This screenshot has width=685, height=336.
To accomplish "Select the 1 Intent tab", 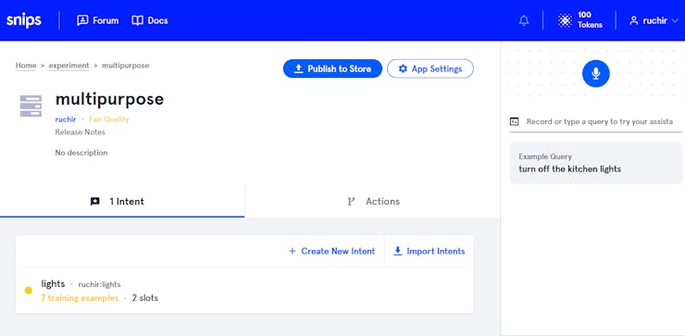I will coord(122,202).
